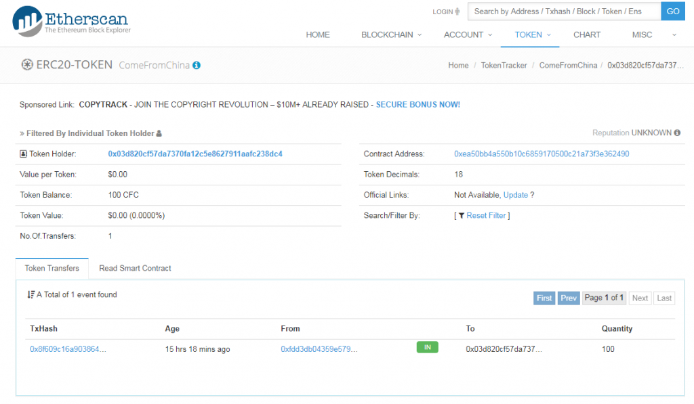The width and height of the screenshot is (694, 404).
Task: Click the ERC20 token emblem icon
Action: pyautogui.click(x=27, y=64)
